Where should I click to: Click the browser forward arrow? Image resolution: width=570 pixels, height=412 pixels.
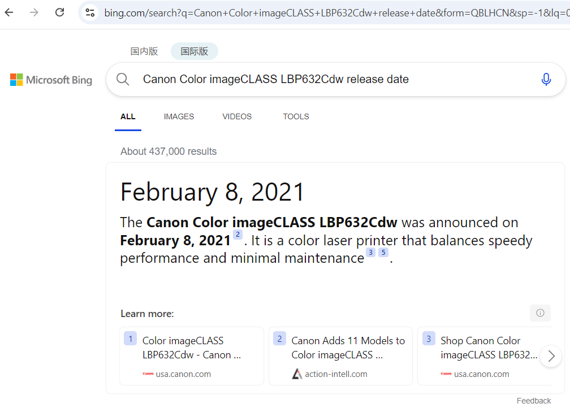coord(34,12)
